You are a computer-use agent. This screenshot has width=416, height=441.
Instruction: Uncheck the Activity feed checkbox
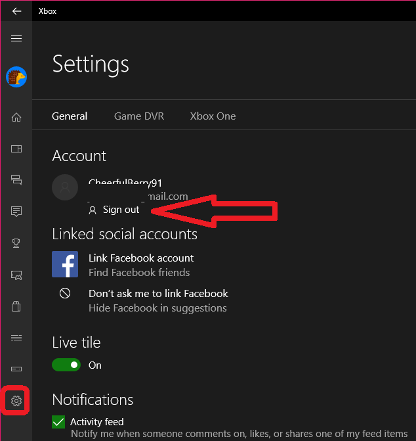click(x=58, y=422)
